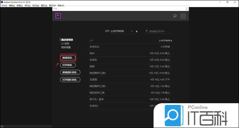
Task: Open recent project 淘淘
Action: (x=130, y=67)
